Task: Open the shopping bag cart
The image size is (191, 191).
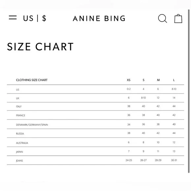Action: 178,18
